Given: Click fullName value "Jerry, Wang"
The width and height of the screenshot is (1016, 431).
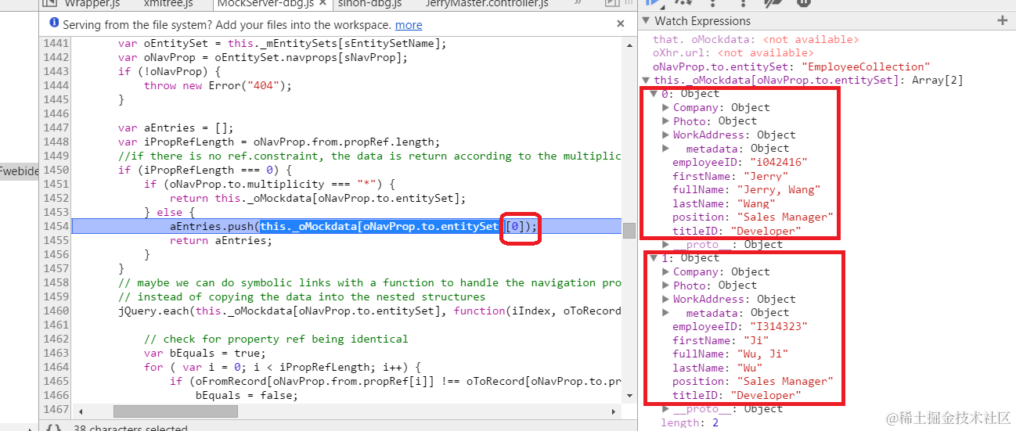Looking at the screenshot, I should click(x=779, y=189).
